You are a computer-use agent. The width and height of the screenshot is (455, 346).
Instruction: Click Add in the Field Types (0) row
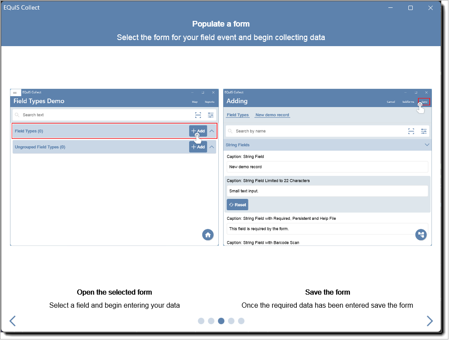(x=198, y=131)
